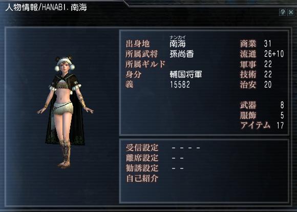Click the 商業 commerce stat
This screenshot has width=297, height=212.
pos(256,44)
